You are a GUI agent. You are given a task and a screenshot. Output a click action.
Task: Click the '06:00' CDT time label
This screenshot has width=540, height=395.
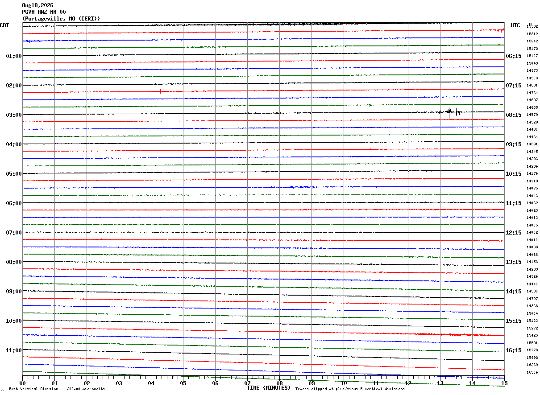(14, 203)
